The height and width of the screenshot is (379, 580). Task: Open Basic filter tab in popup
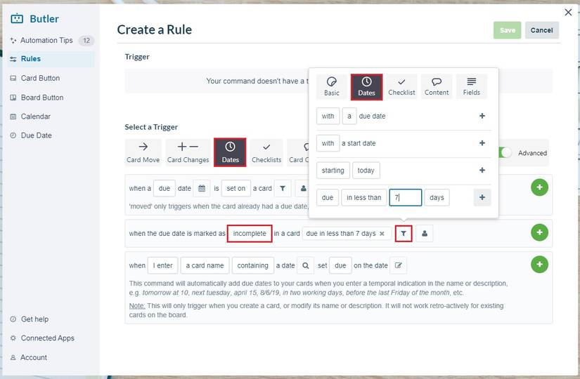tap(331, 87)
